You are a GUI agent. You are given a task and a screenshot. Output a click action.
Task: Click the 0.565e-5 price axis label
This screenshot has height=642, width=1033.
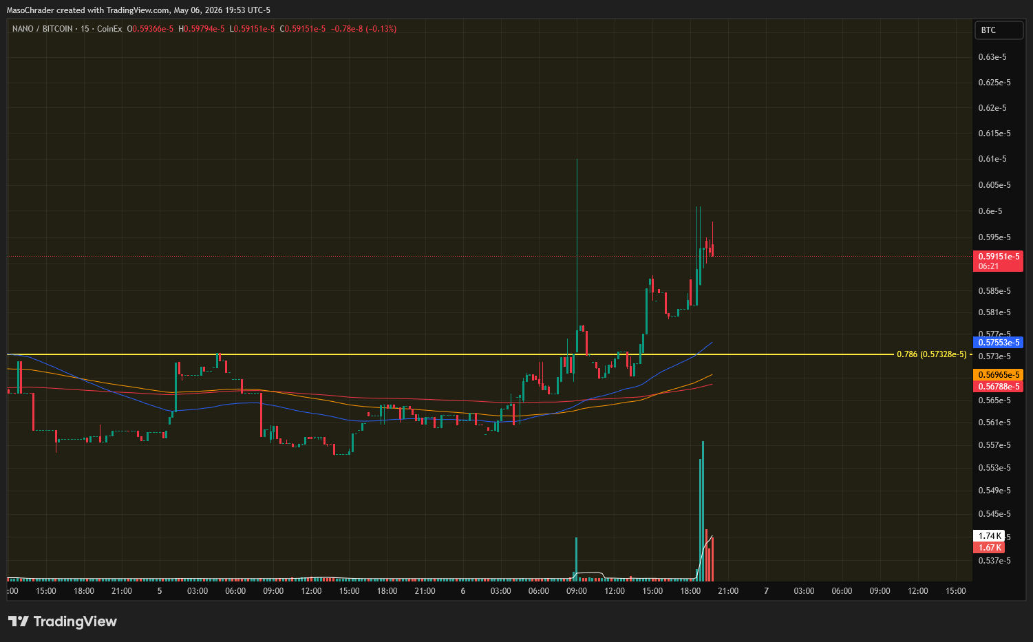click(x=994, y=400)
